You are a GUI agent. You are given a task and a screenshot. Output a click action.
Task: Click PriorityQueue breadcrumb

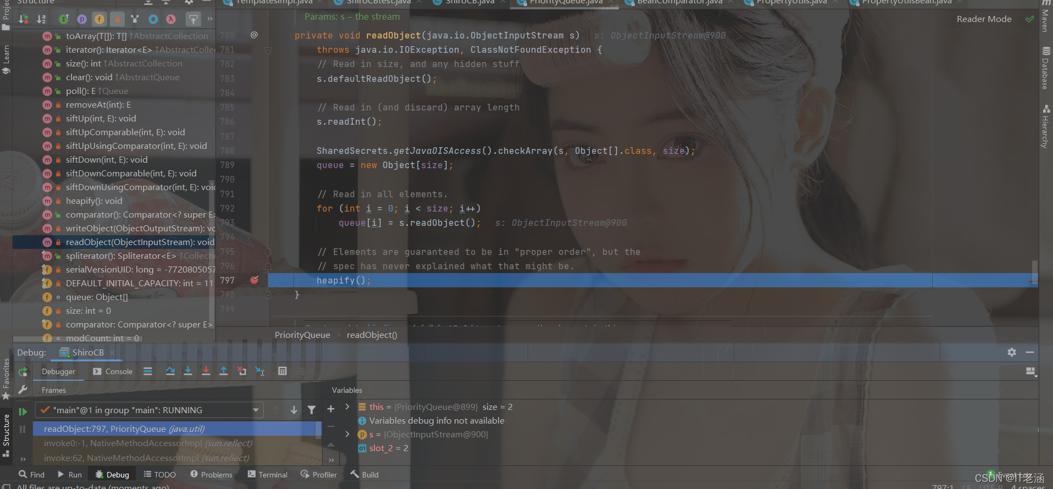tap(302, 335)
